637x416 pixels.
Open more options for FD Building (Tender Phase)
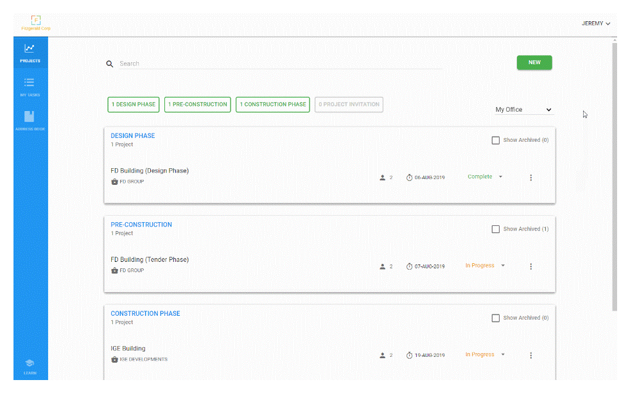pyautogui.click(x=530, y=266)
